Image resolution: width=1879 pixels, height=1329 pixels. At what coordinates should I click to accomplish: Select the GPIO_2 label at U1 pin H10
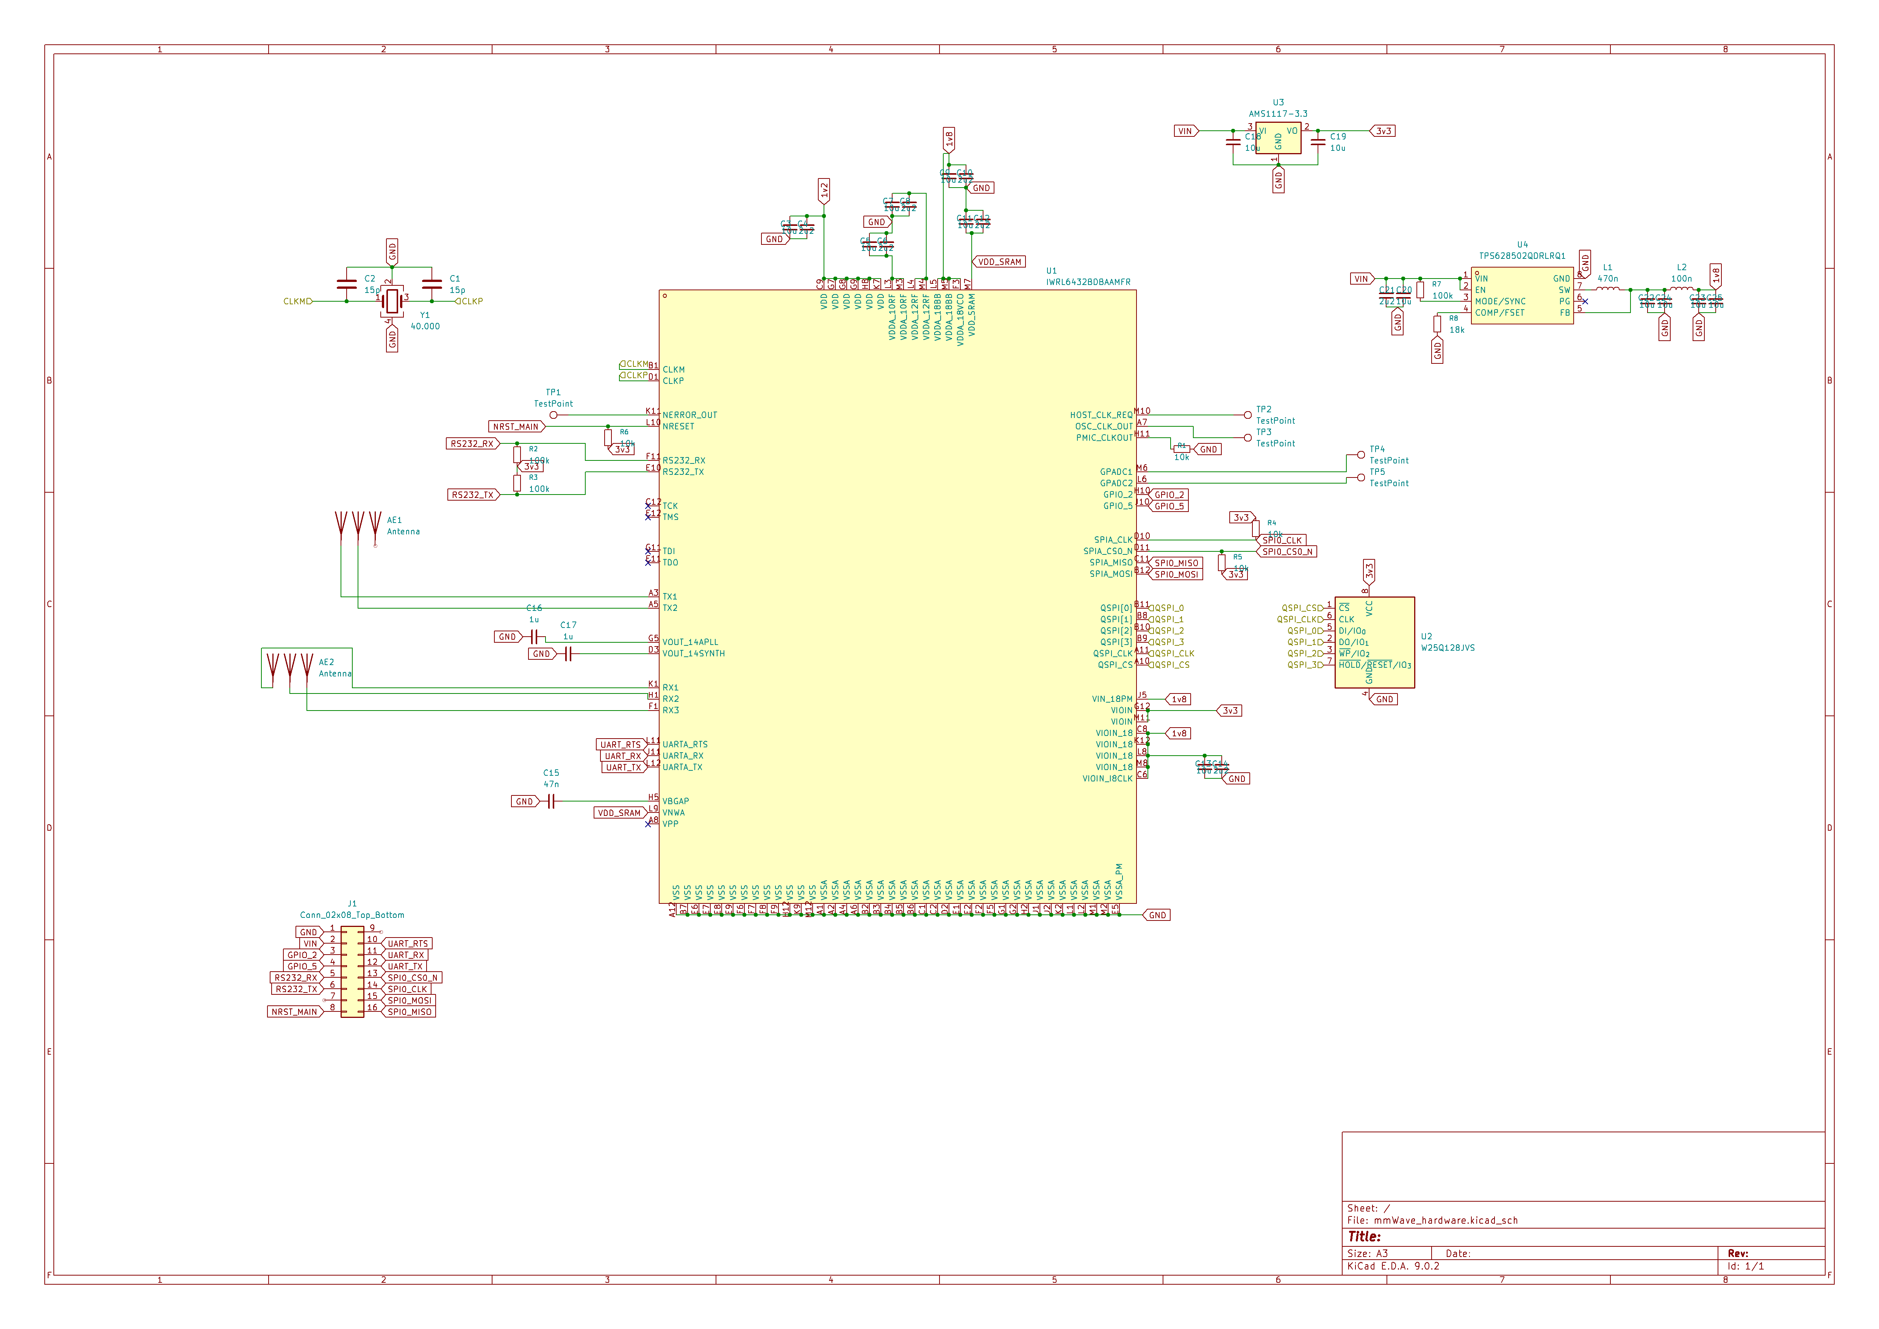click(x=1169, y=495)
